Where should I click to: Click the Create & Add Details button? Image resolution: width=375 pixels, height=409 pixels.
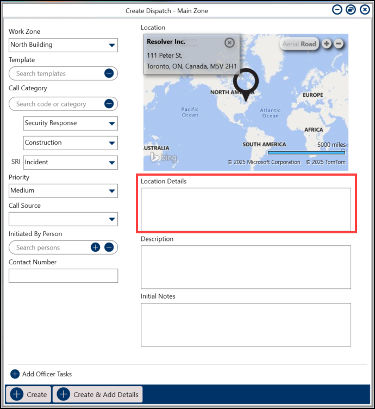97,394
